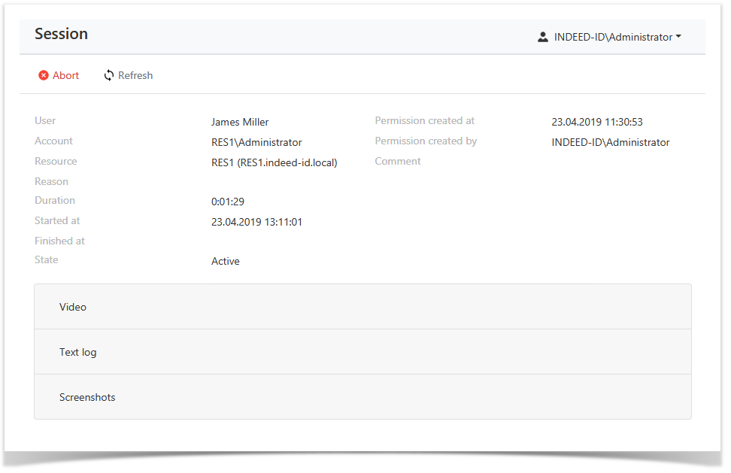Select the user name James Miller
Screen dimensions: 731x473
point(240,122)
